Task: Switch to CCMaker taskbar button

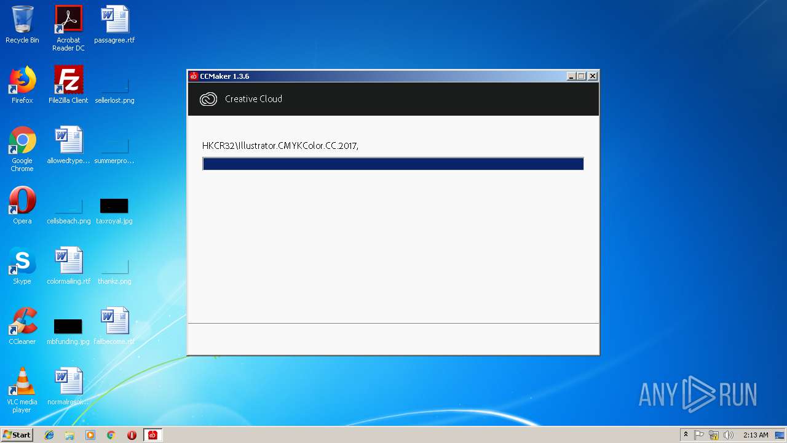Action: pyautogui.click(x=152, y=435)
